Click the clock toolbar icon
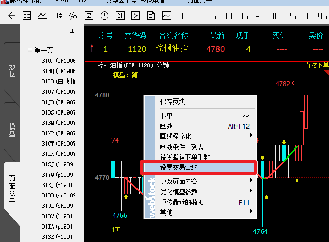 point(104,16)
